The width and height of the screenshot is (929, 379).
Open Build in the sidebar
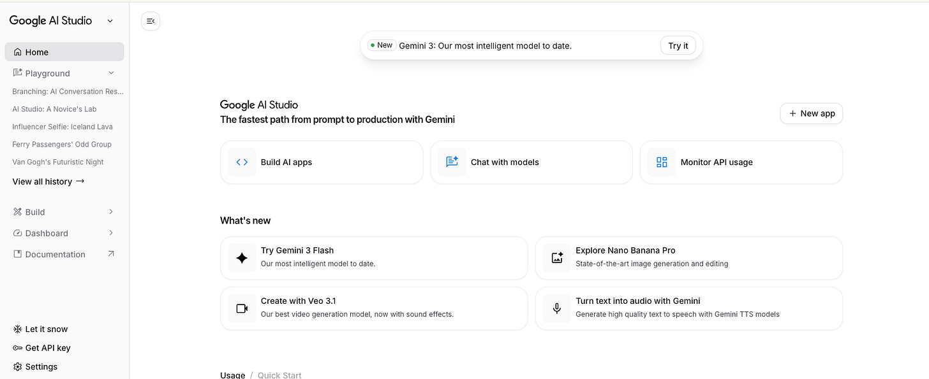(x=64, y=212)
